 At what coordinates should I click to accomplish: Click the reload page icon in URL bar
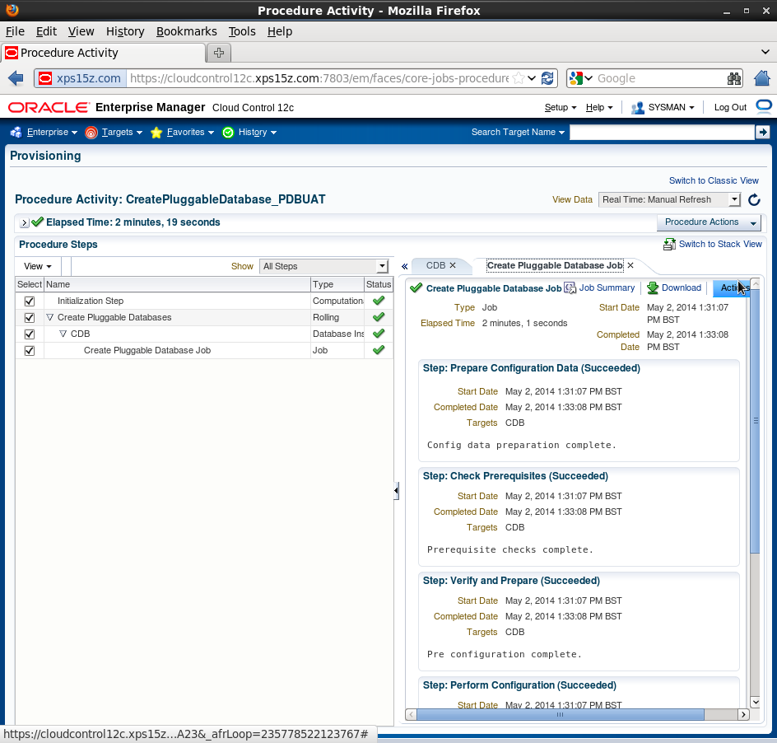click(547, 78)
